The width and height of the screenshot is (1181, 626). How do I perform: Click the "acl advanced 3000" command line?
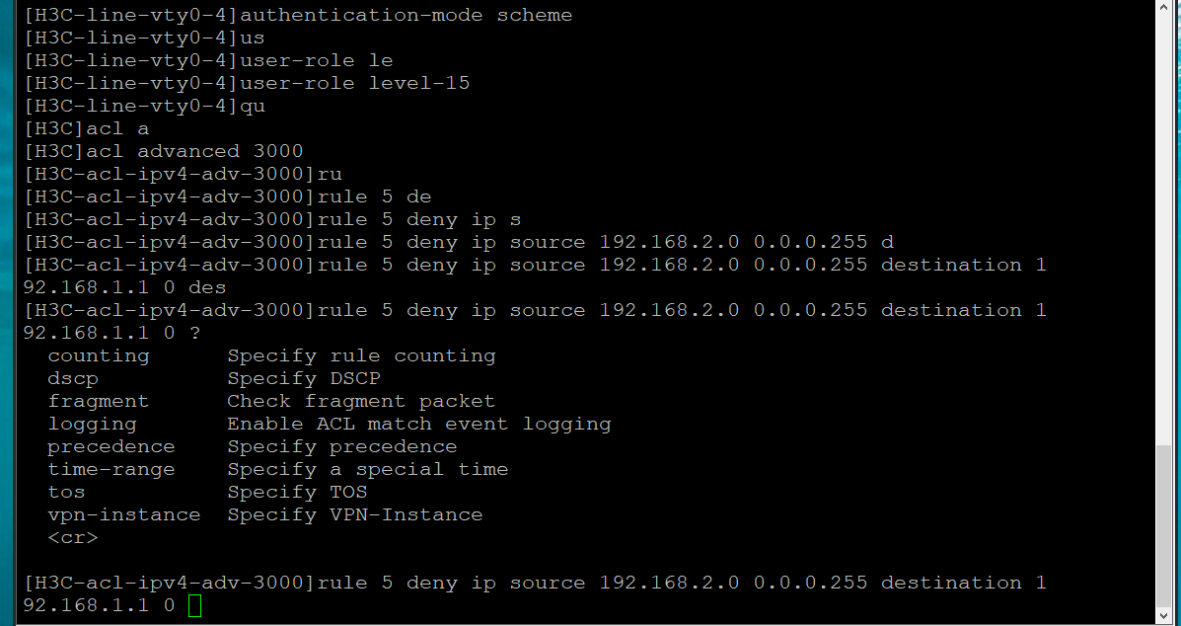(194, 151)
